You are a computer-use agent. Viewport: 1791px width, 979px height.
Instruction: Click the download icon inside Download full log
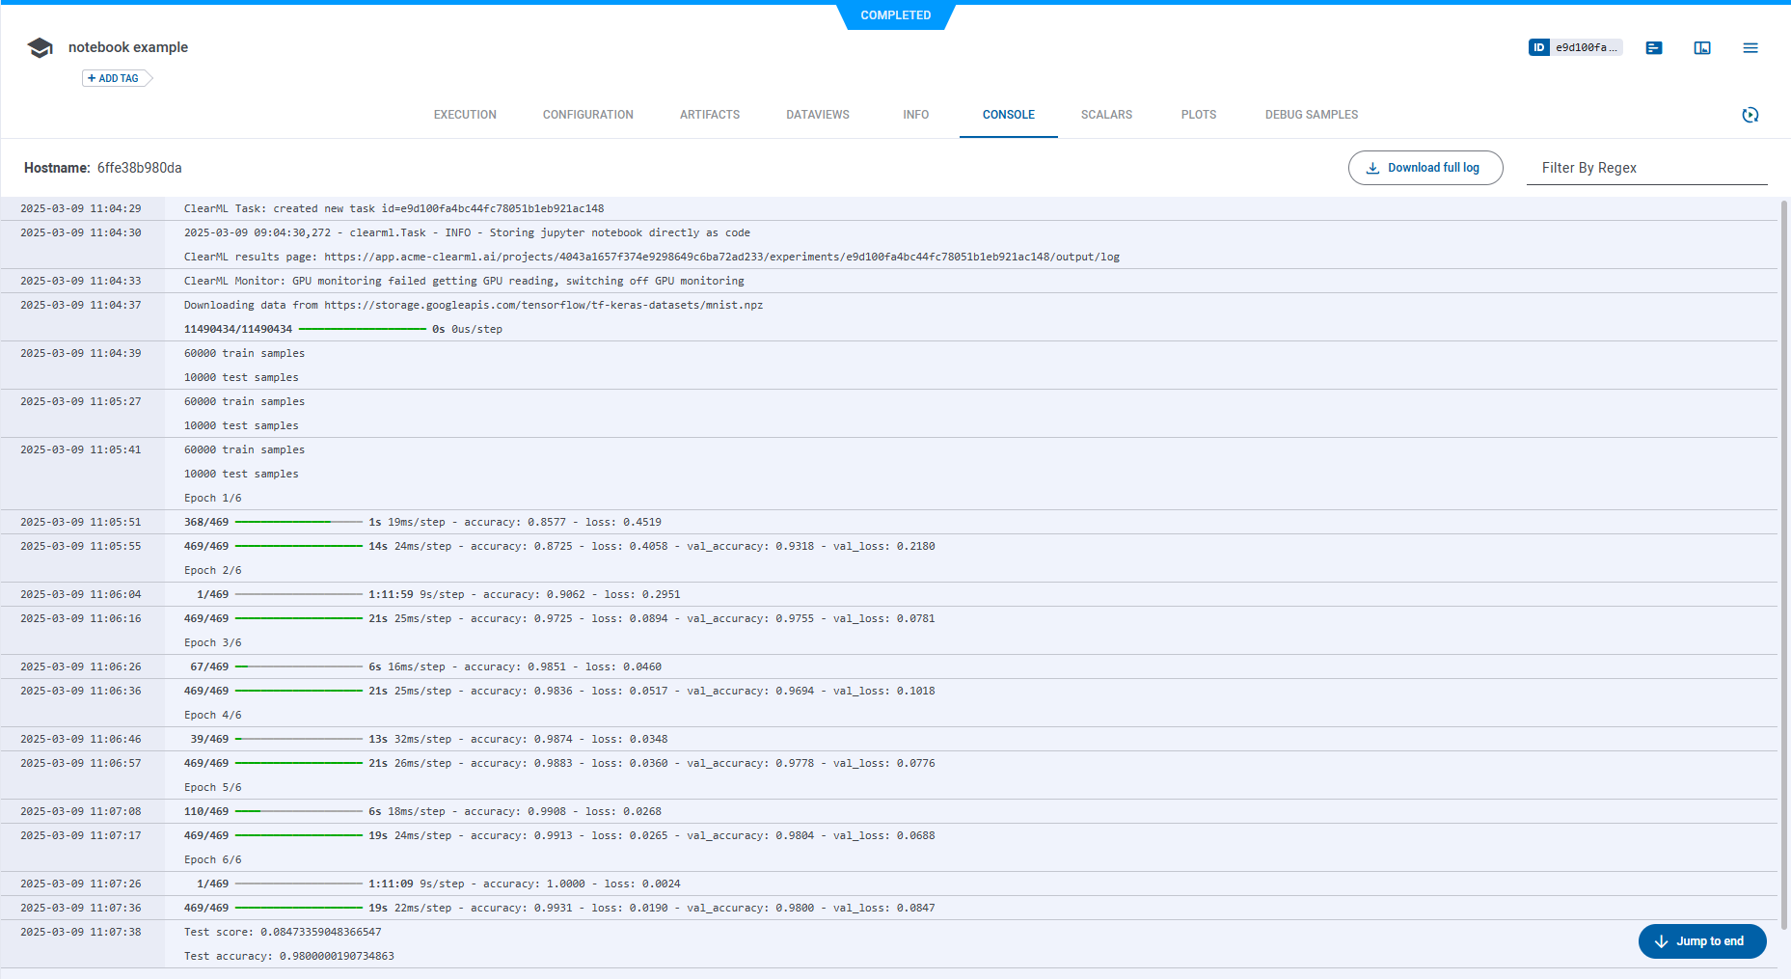[x=1372, y=167]
